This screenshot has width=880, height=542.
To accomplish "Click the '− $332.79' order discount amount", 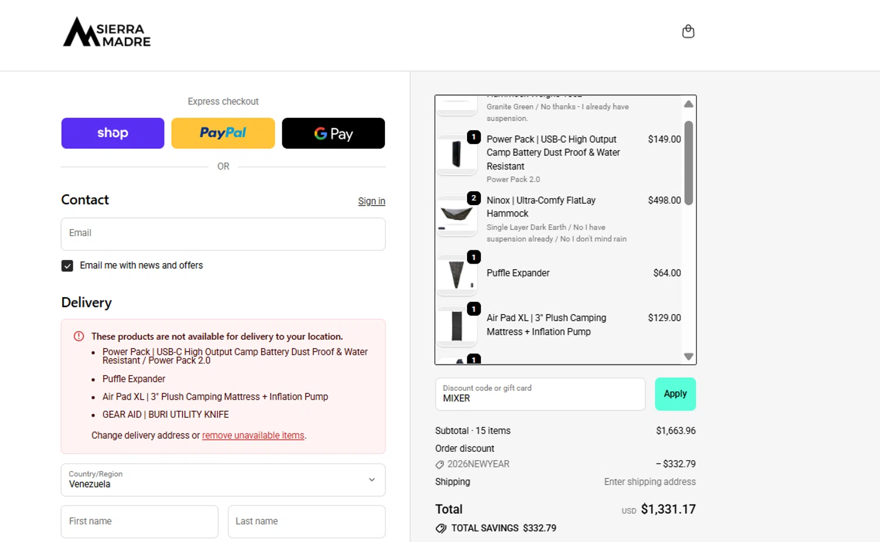I will [676, 464].
